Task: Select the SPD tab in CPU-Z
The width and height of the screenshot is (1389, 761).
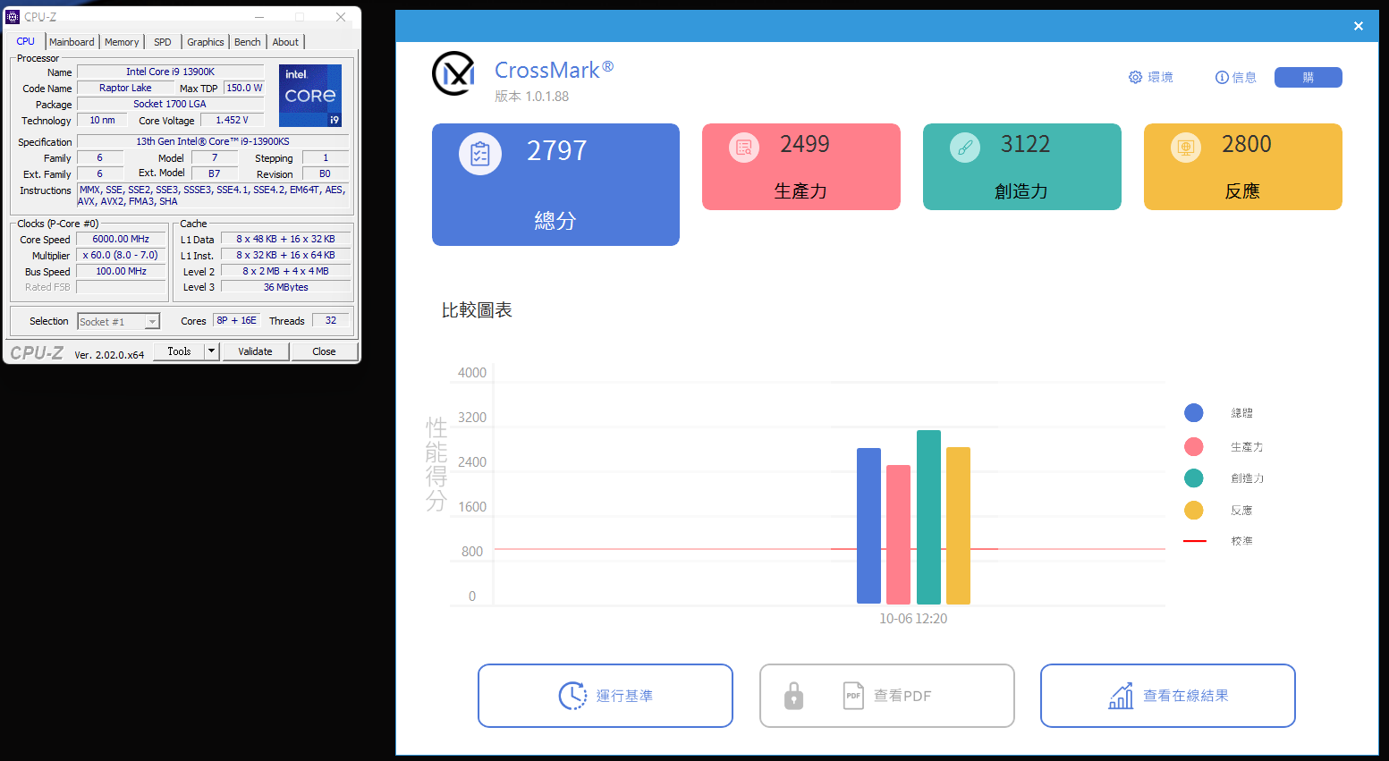Action: [163, 42]
